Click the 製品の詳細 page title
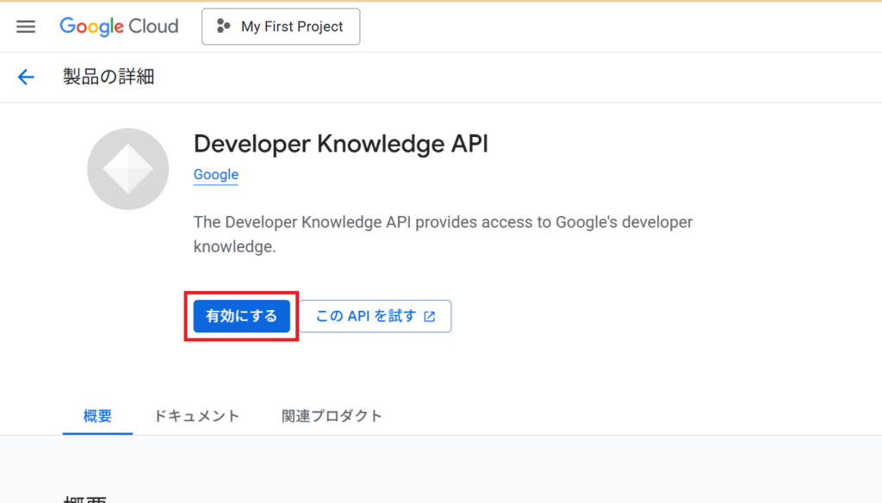Screen dimensions: 882x503 (109, 77)
